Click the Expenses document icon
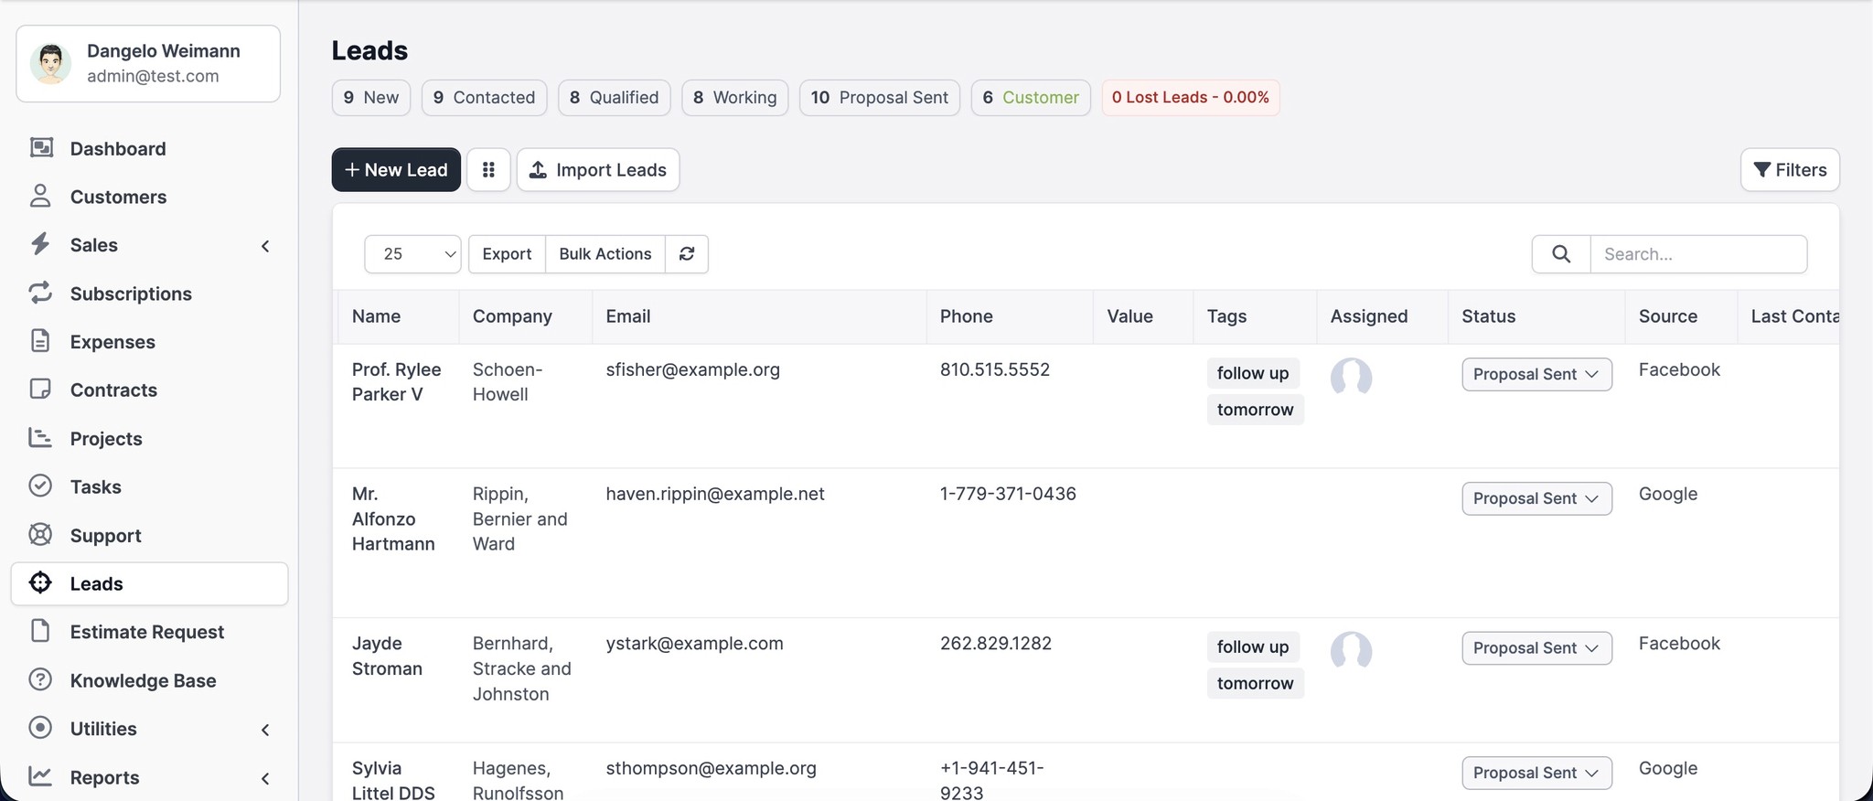 (x=40, y=341)
